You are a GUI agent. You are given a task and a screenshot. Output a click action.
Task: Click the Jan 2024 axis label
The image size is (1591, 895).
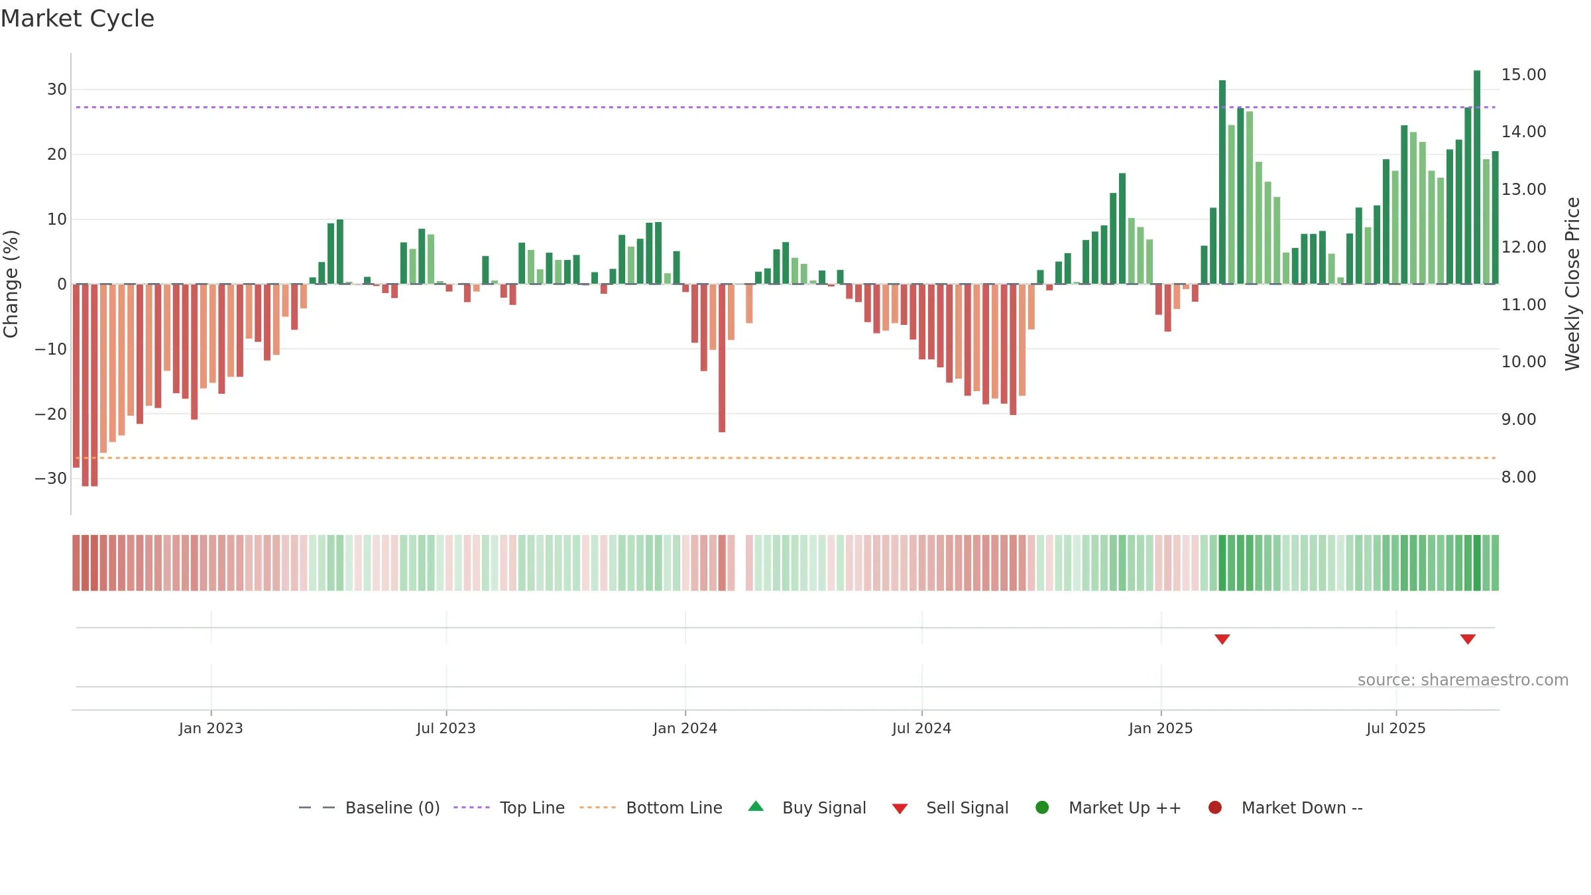[685, 729]
